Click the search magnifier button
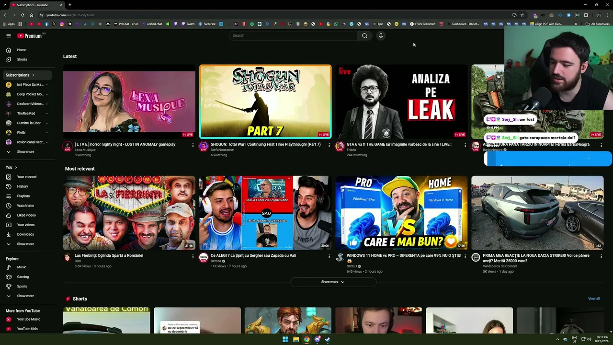Viewport: 613px width, 345px height. (x=364, y=35)
